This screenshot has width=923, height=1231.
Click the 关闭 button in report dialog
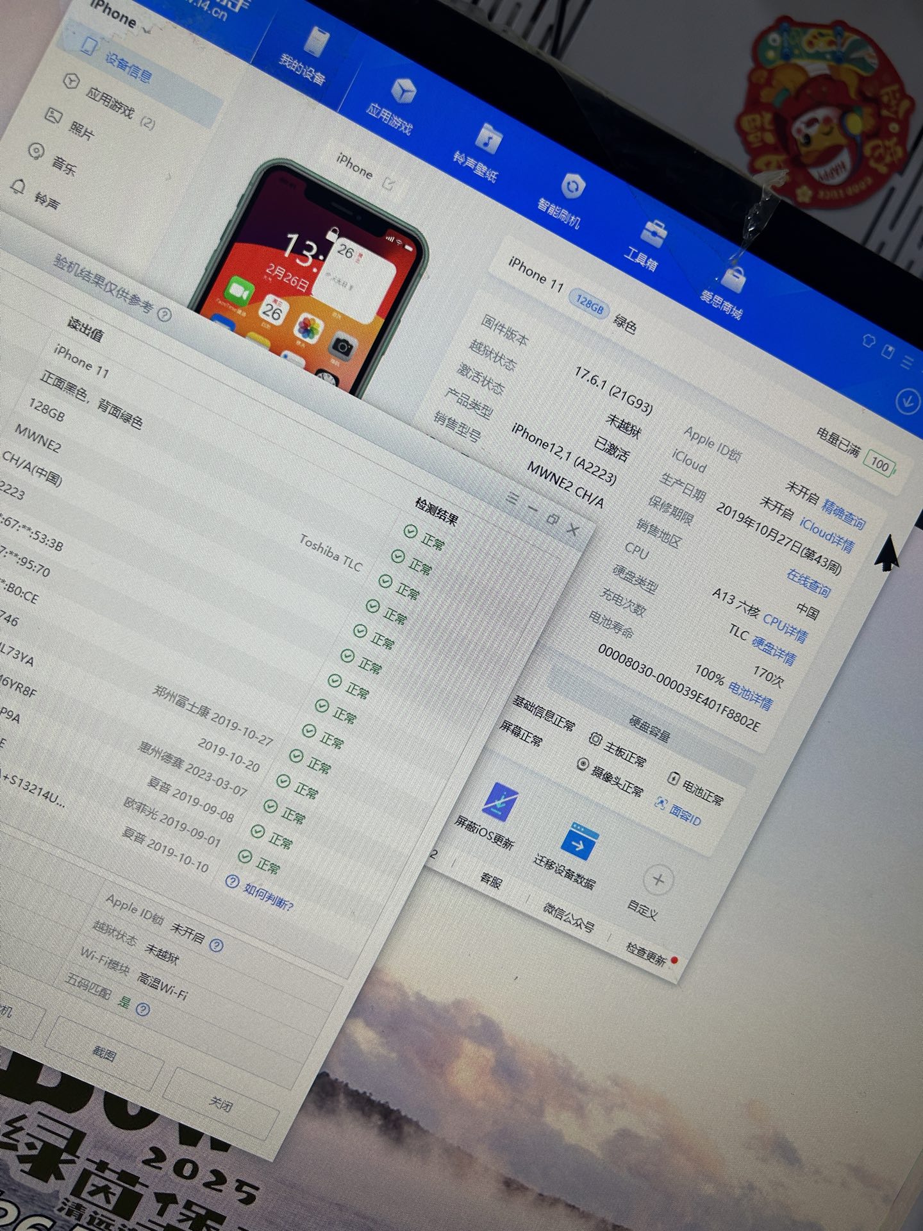[x=220, y=1103]
